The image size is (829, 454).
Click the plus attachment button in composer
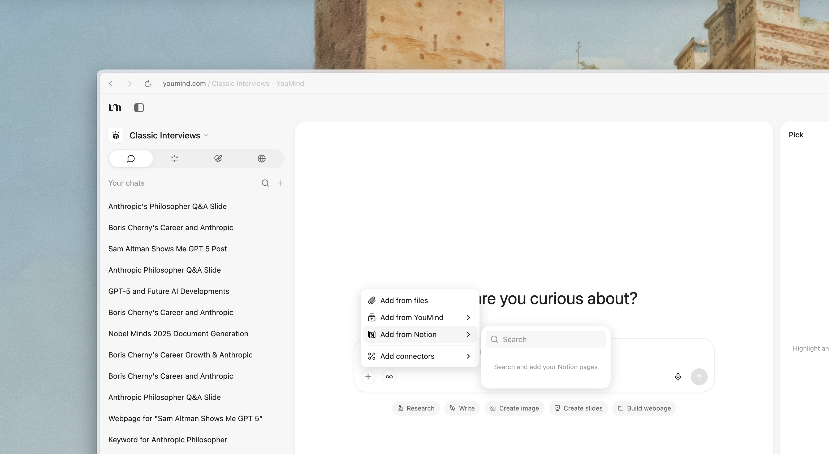tap(368, 377)
